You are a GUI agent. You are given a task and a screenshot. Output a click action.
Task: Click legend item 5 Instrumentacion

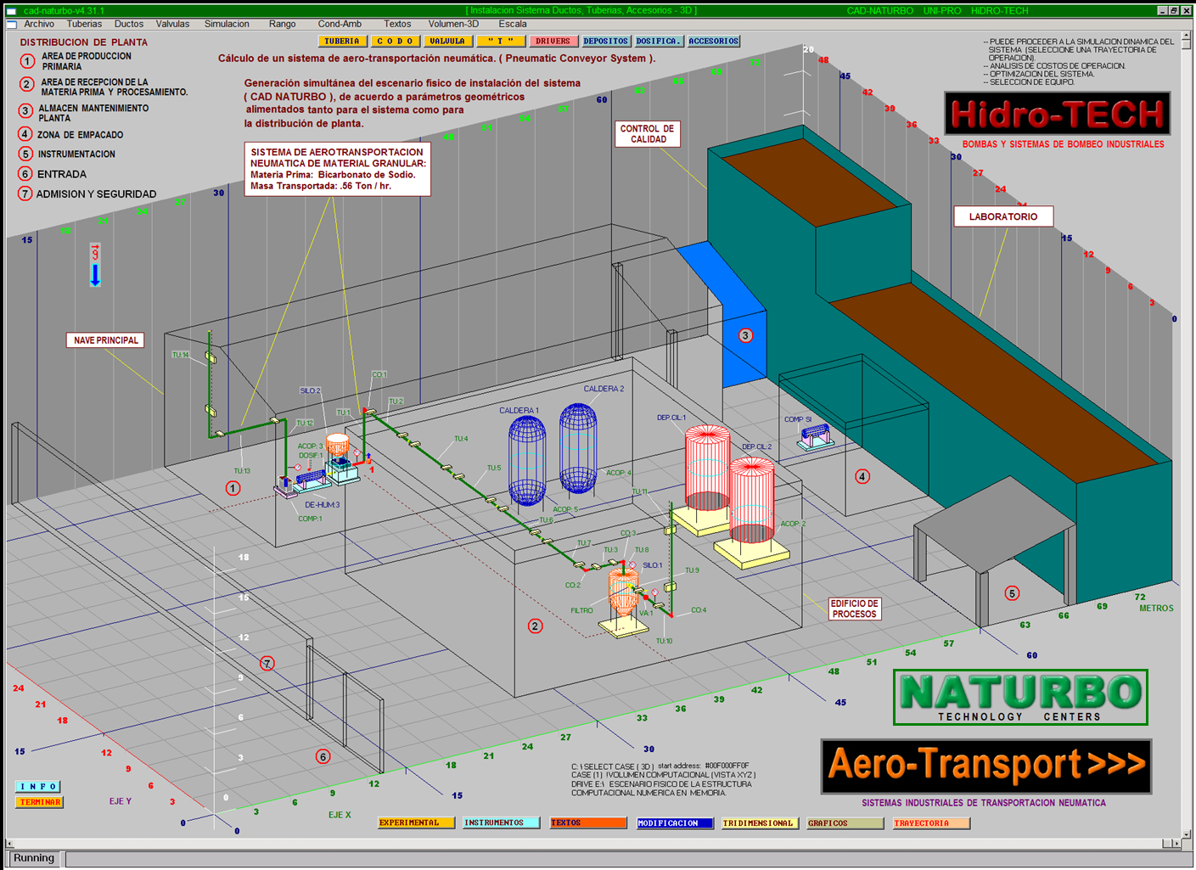coord(67,154)
